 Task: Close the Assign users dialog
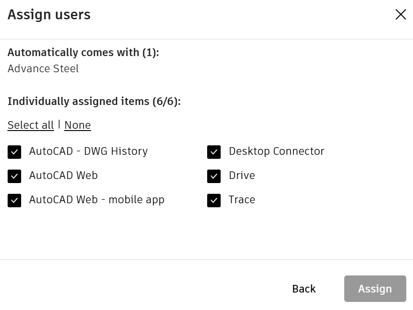400,15
